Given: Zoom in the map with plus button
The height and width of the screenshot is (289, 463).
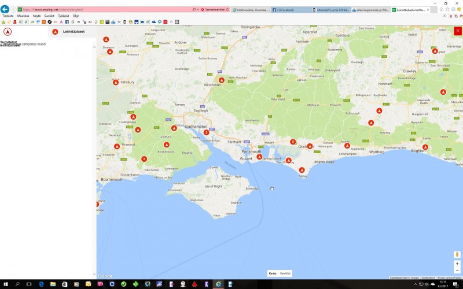Looking at the screenshot, I should (x=457, y=264).
